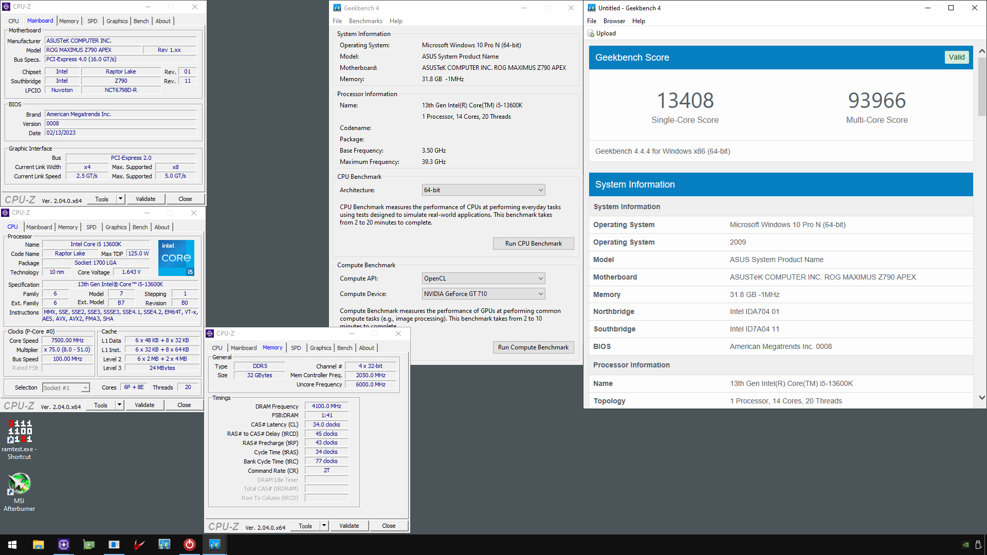Click the Geekbench results vertical scrollbar thumb
Image resolution: width=987 pixels, height=555 pixels.
click(x=981, y=87)
